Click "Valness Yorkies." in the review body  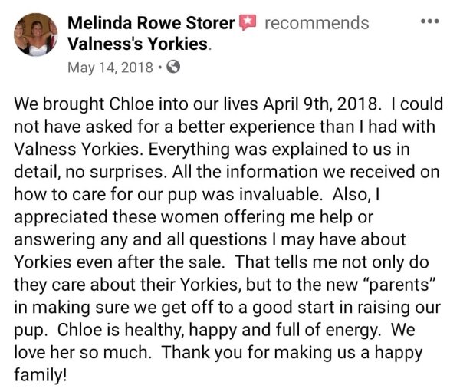click(x=79, y=149)
